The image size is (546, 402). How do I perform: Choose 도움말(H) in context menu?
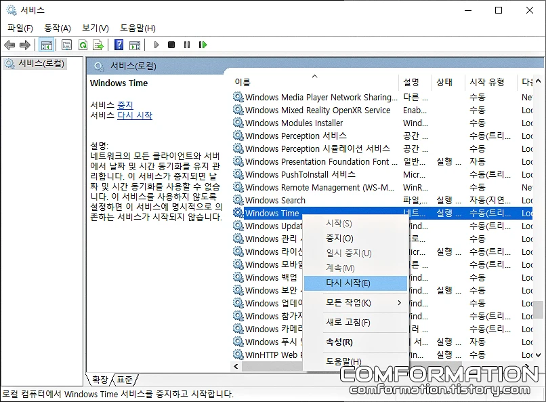356,361
